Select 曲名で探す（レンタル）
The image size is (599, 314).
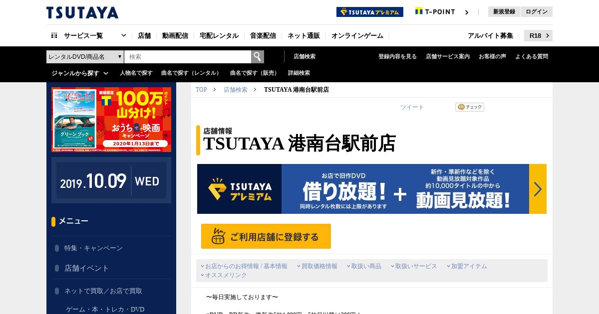click(x=191, y=73)
